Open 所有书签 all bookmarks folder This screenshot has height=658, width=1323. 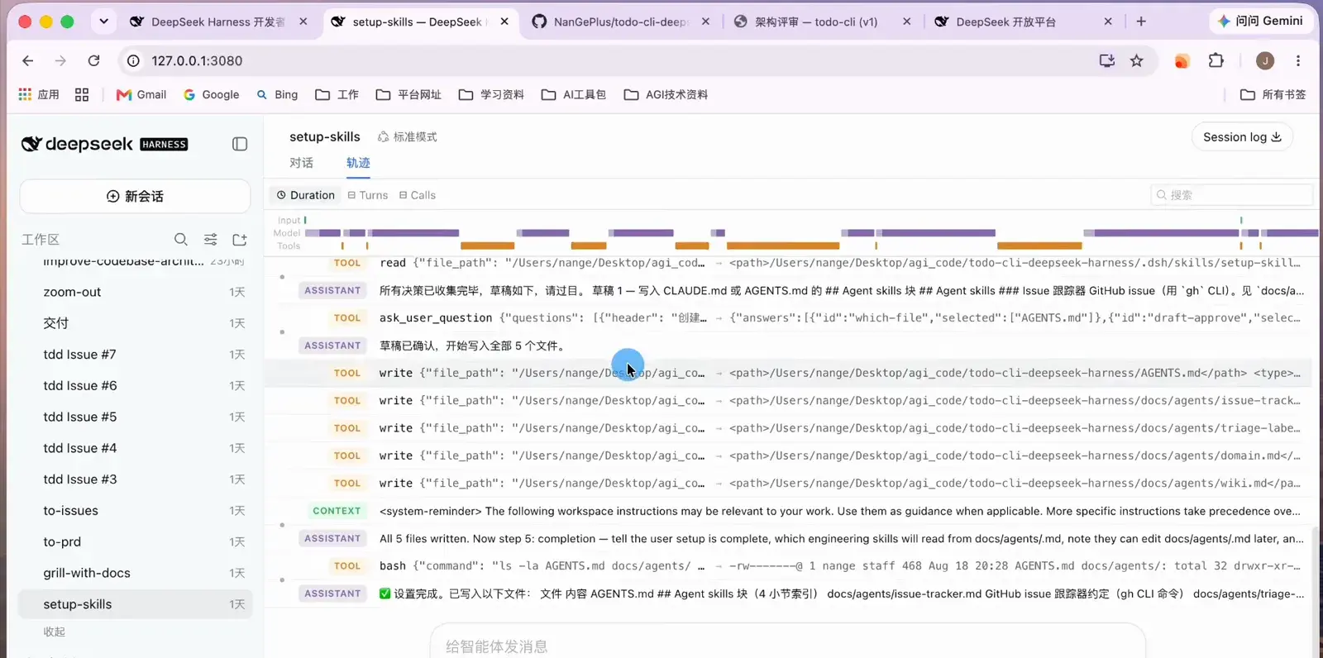pyautogui.click(x=1273, y=94)
